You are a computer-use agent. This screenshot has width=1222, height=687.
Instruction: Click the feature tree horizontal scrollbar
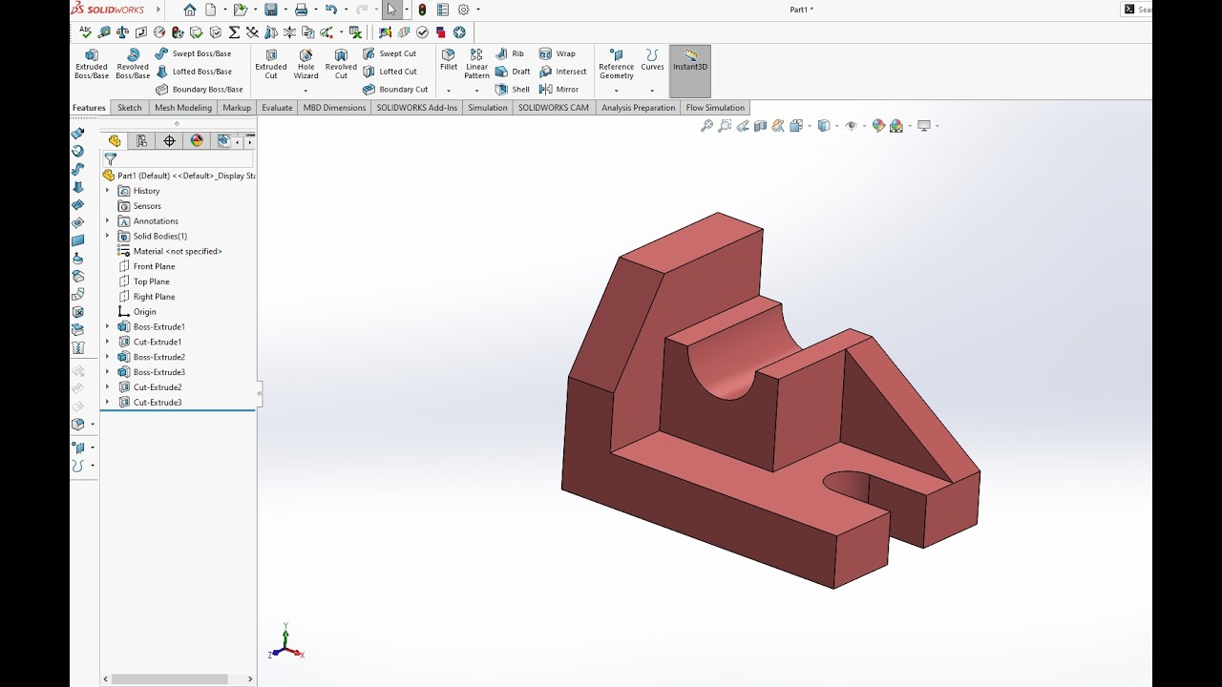(x=169, y=679)
